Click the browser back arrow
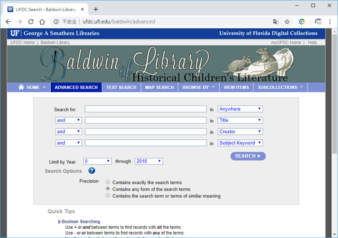The image size is (338, 238). coord(8,22)
